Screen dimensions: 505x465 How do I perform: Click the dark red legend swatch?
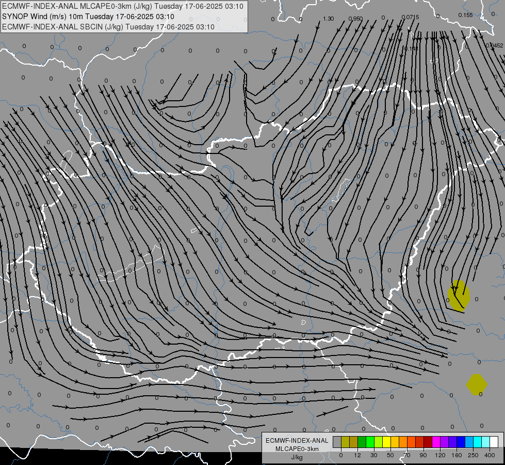pyautogui.click(x=428, y=442)
